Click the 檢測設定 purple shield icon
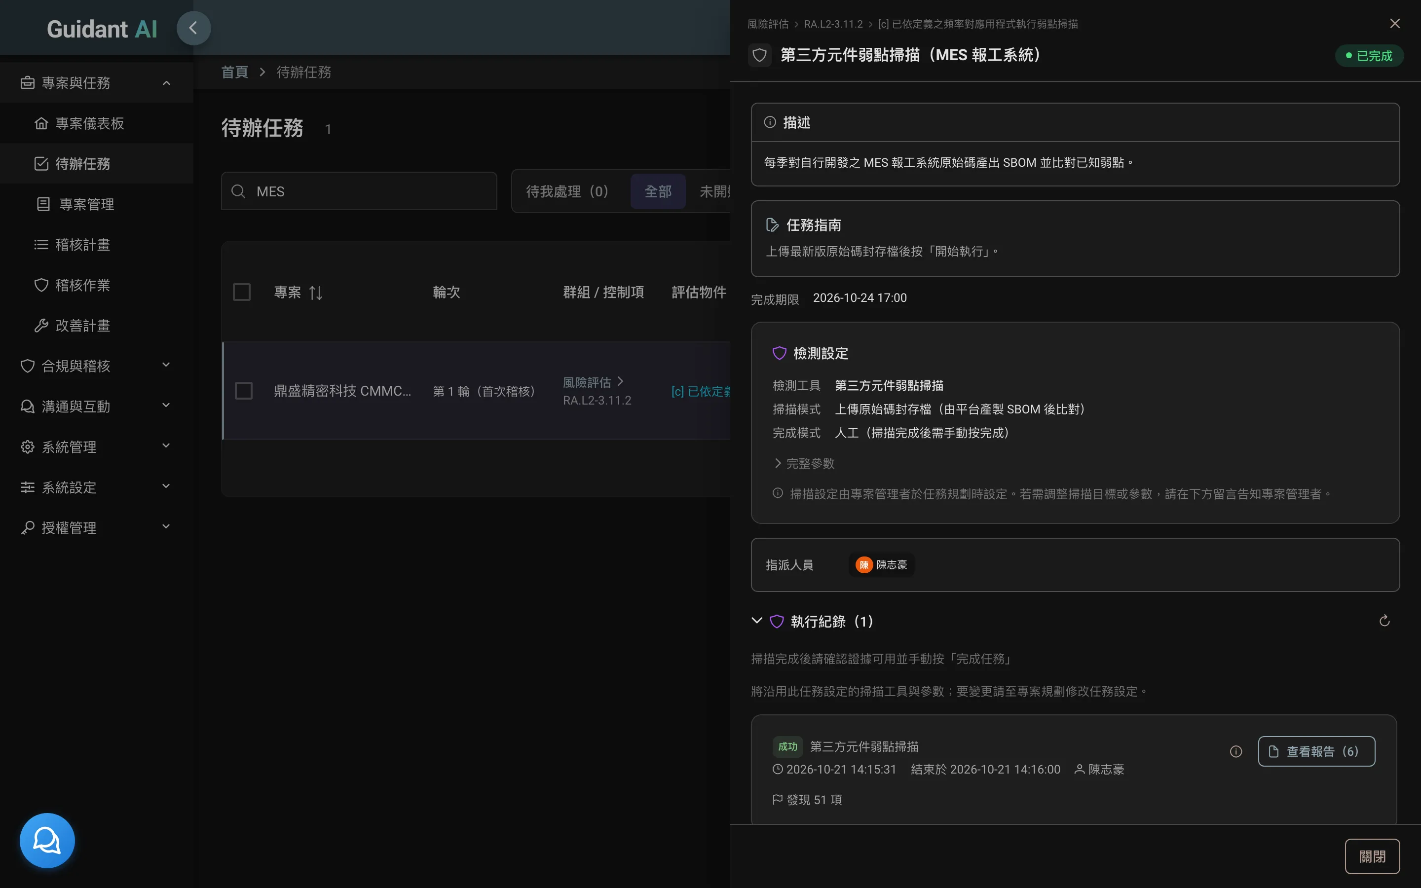This screenshot has width=1421, height=888. click(x=779, y=353)
